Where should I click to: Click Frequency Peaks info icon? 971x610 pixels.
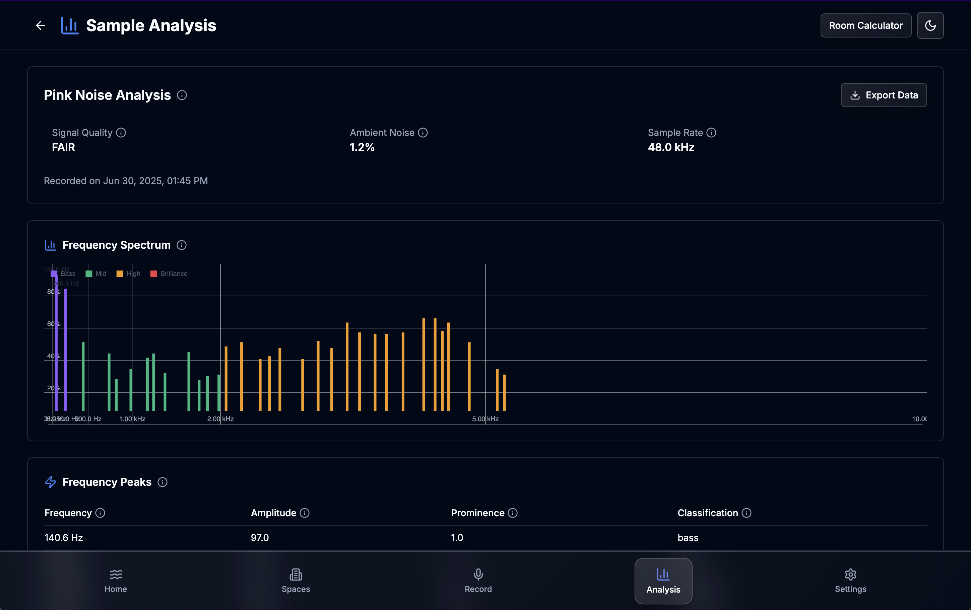point(163,482)
